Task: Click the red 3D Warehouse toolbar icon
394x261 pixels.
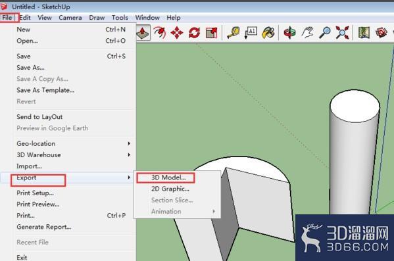Action: click(382, 33)
